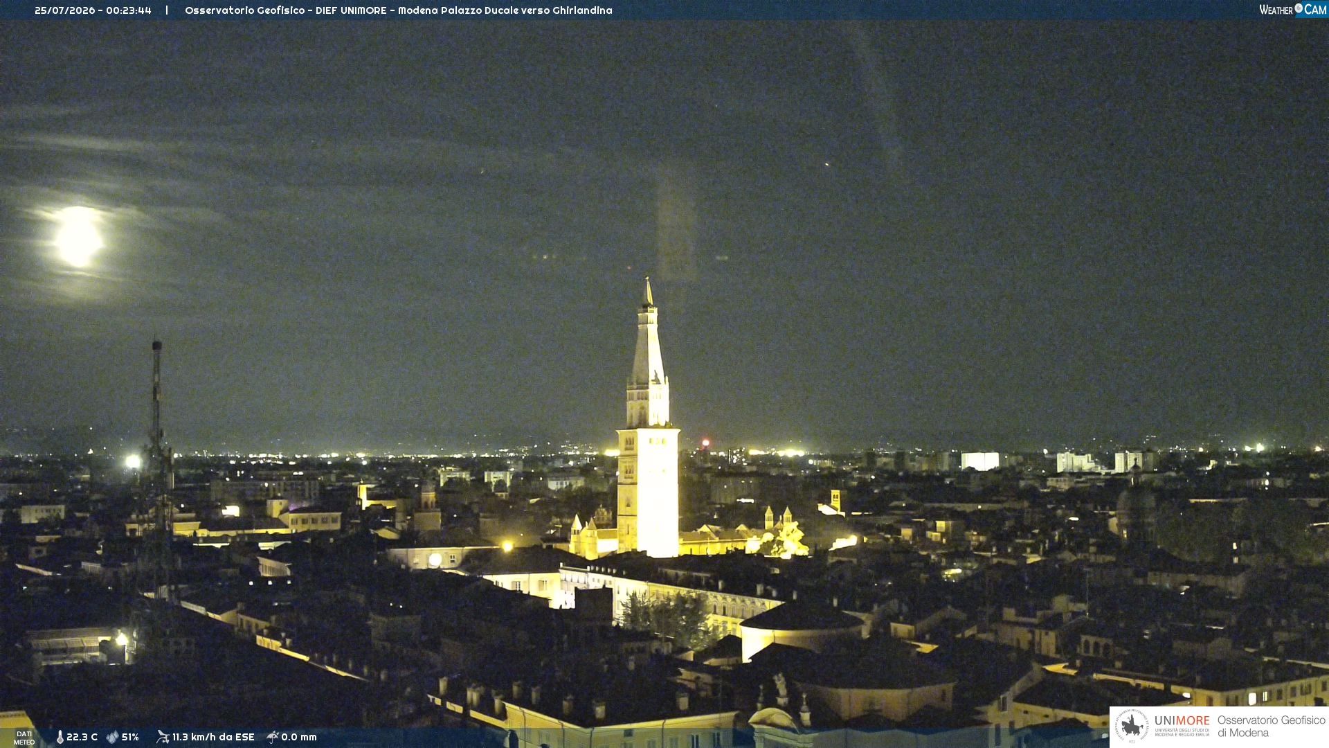Open the DATI METEO label
Screen dimensions: 1329x748
coord(24,738)
